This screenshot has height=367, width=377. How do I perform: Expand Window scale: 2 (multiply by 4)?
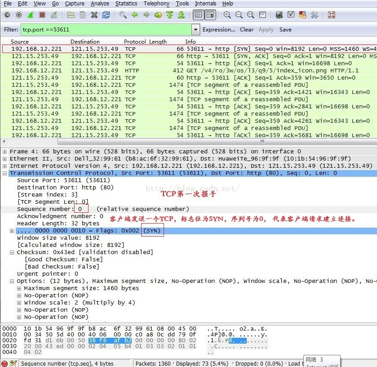point(19,303)
